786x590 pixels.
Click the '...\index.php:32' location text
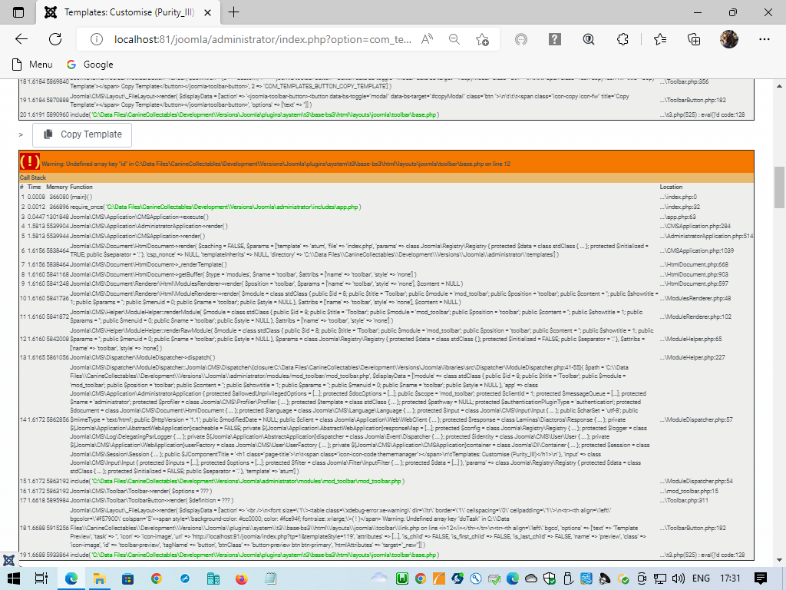(679, 207)
